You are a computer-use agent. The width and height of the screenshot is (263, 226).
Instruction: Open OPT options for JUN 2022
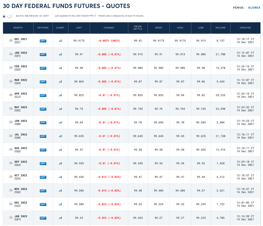point(43,123)
